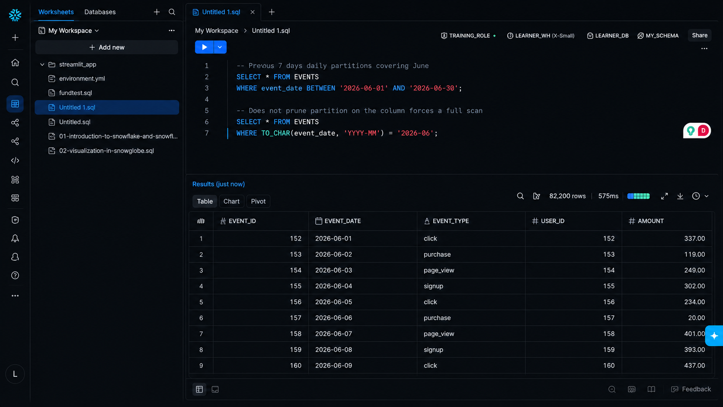Expand the My Workspace dropdown
The height and width of the screenshot is (407, 723).
tap(70, 31)
